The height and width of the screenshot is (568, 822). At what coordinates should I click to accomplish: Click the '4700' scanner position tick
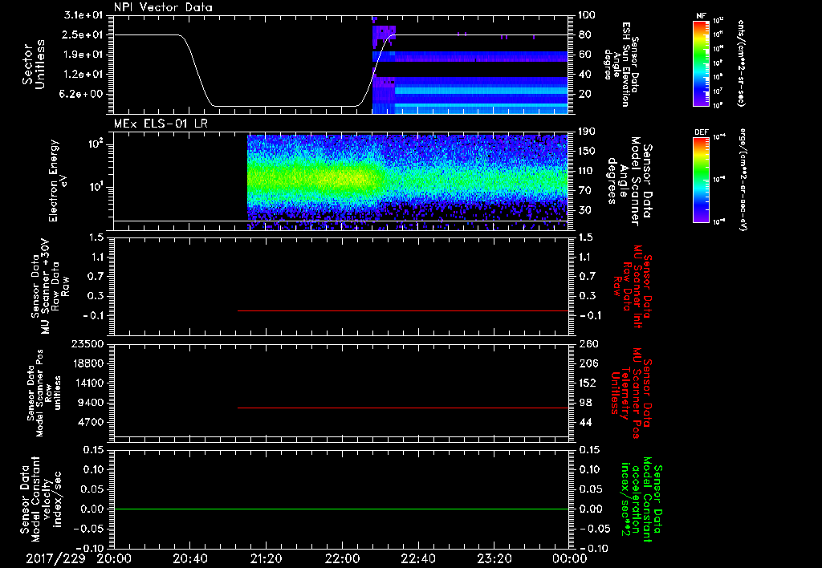coord(92,422)
